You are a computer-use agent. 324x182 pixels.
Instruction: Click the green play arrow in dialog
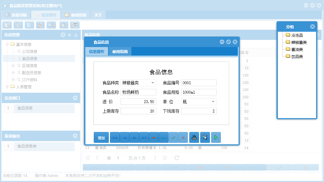click(x=216, y=138)
